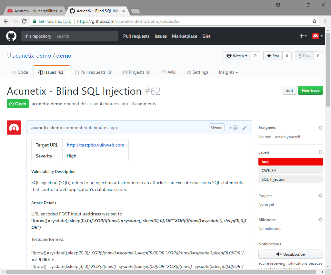331x275 pixels.
Task: Star the acunetix-demo repository
Action: [x=273, y=56]
